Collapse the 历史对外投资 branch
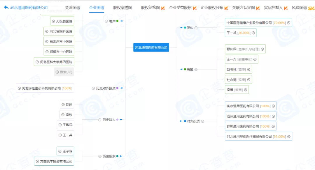The width and height of the screenshot is (315, 170). tap(93, 88)
